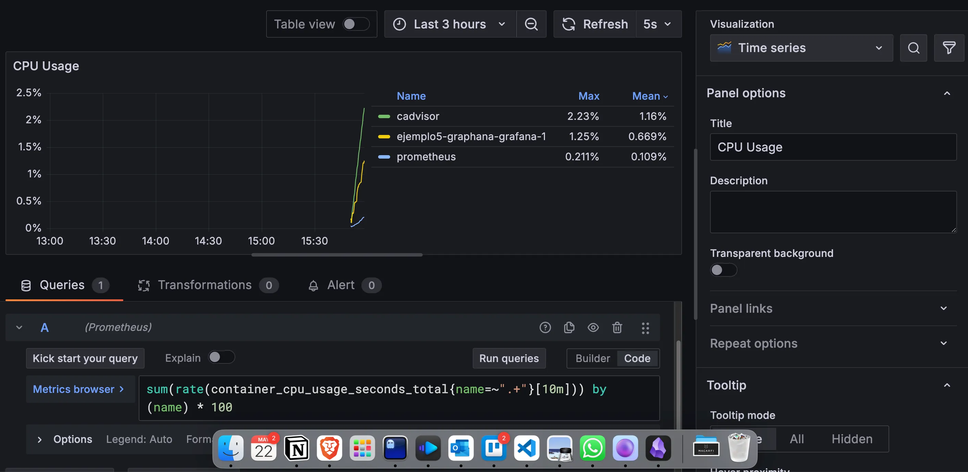The image size is (968, 472).
Task: Duplicate query A
Action: coord(569,327)
